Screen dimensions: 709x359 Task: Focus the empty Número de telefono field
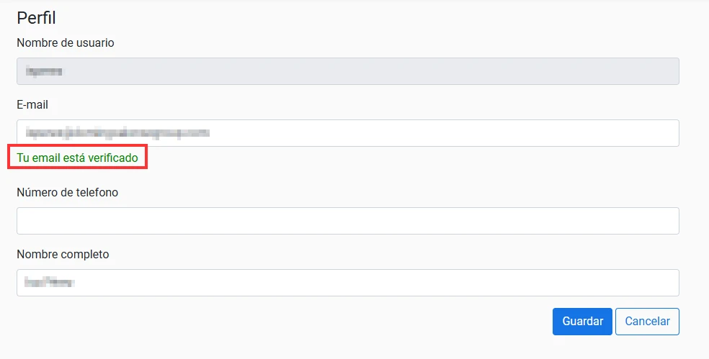pyautogui.click(x=348, y=221)
